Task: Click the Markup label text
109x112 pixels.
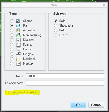Action: 28,64
